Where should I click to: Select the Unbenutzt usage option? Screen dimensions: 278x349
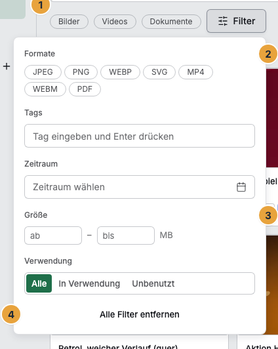tap(153, 283)
